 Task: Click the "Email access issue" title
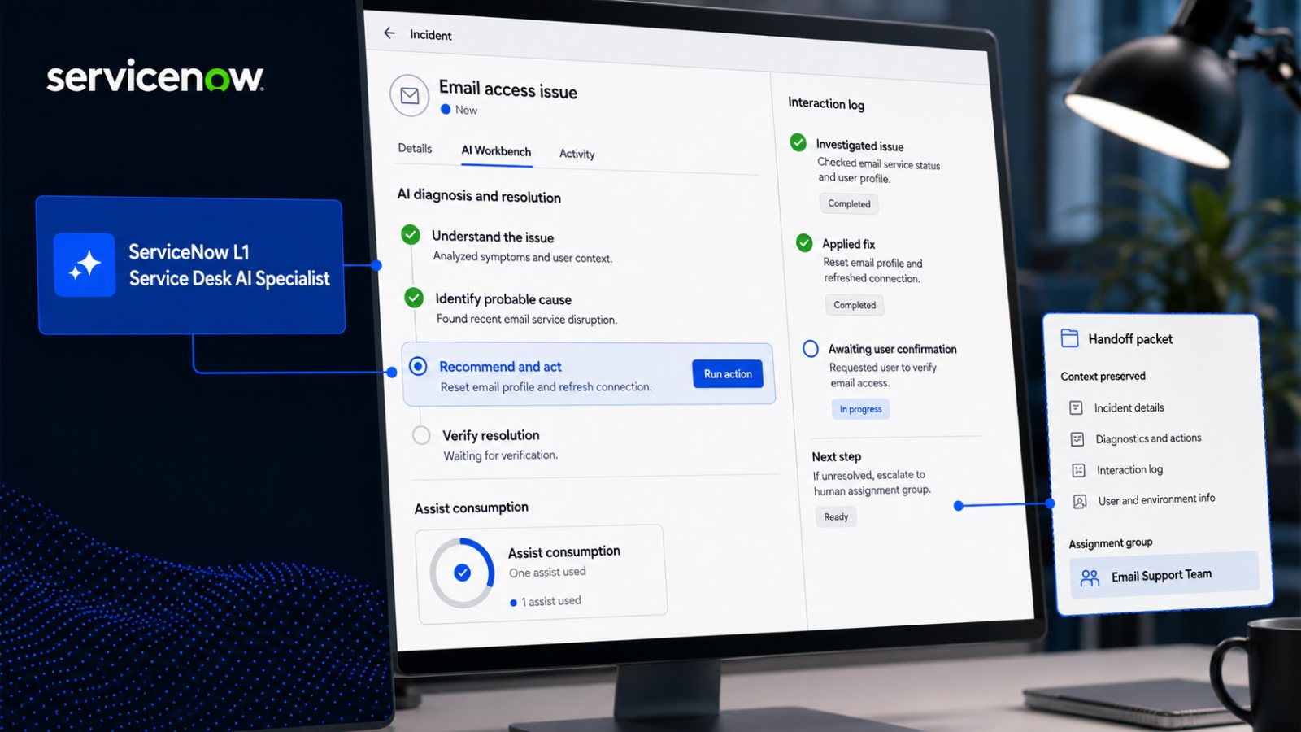[508, 89]
